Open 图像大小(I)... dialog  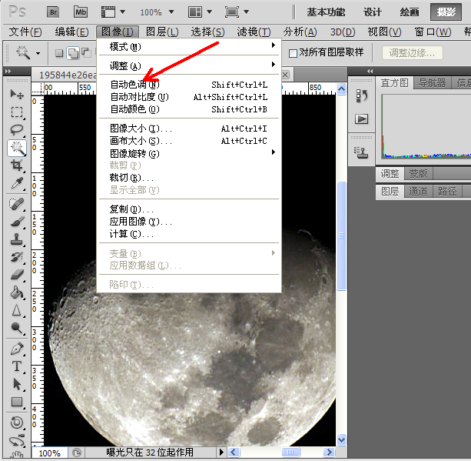coord(189,129)
